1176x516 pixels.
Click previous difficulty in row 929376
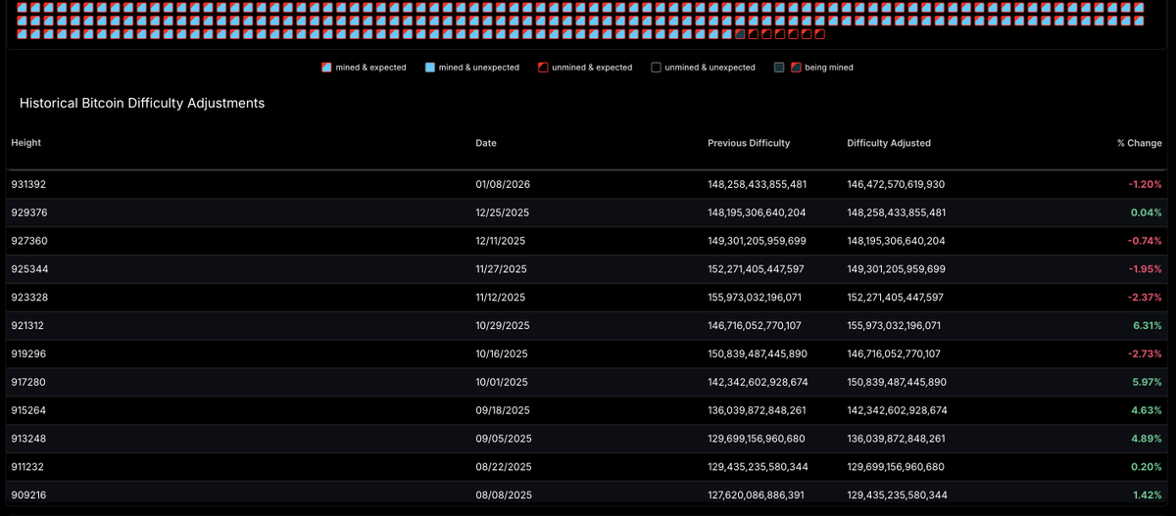[x=757, y=212]
